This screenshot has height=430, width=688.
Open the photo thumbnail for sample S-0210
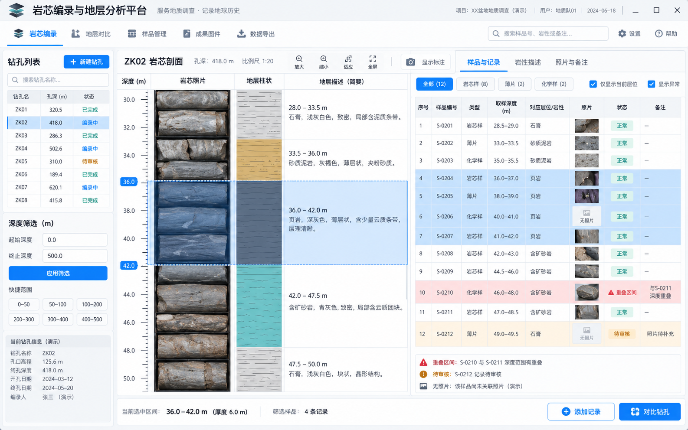(x=586, y=293)
